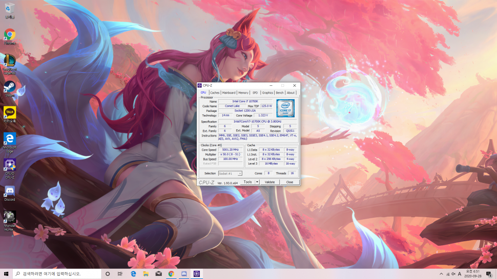Select Monster Hunter desktop shortcut
This screenshot has width=497, height=279.
[x=10, y=221]
